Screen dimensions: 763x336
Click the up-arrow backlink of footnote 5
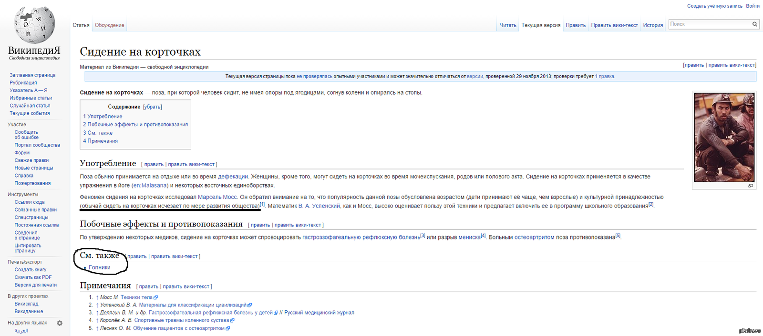click(97, 328)
